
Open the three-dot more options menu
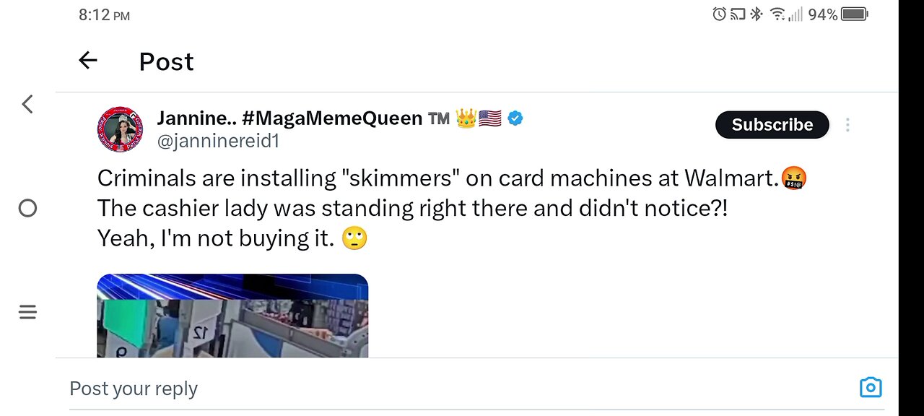click(847, 125)
